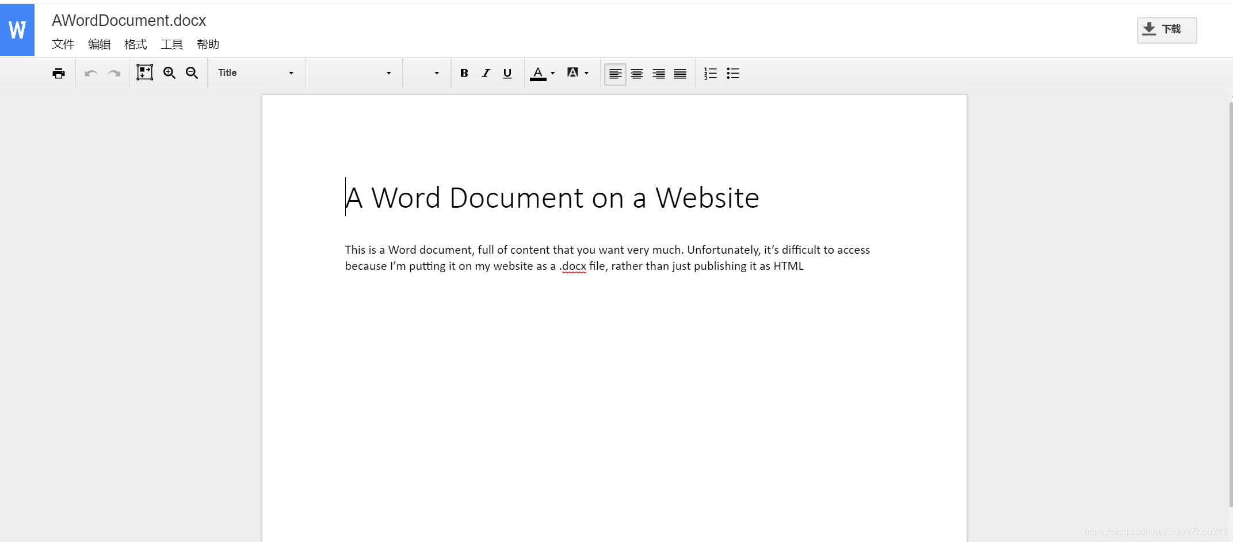Print the document with the printer icon
The image size is (1233, 542).
[x=59, y=73]
